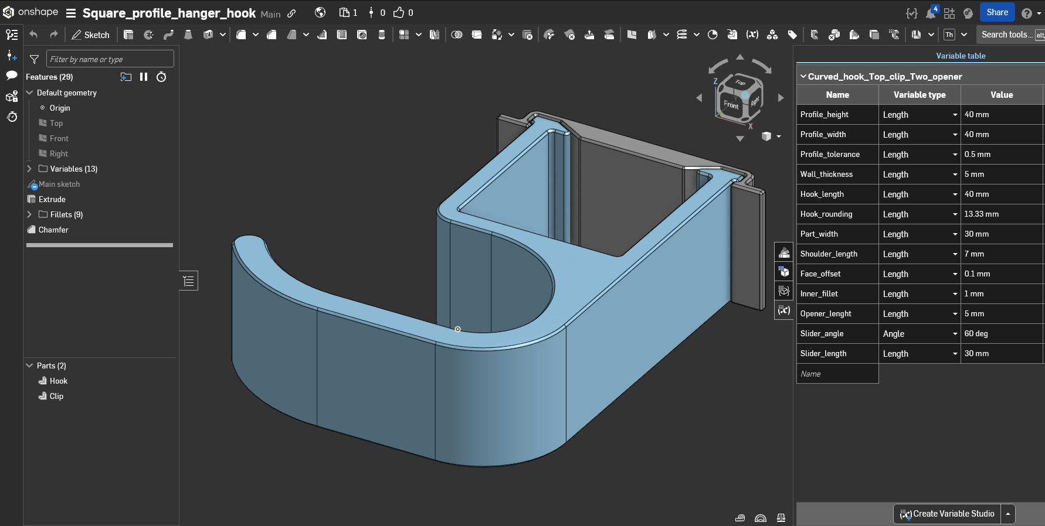1045x526 pixels.
Task: Click the Redo arrow in toolbar
Action: coord(53,35)
